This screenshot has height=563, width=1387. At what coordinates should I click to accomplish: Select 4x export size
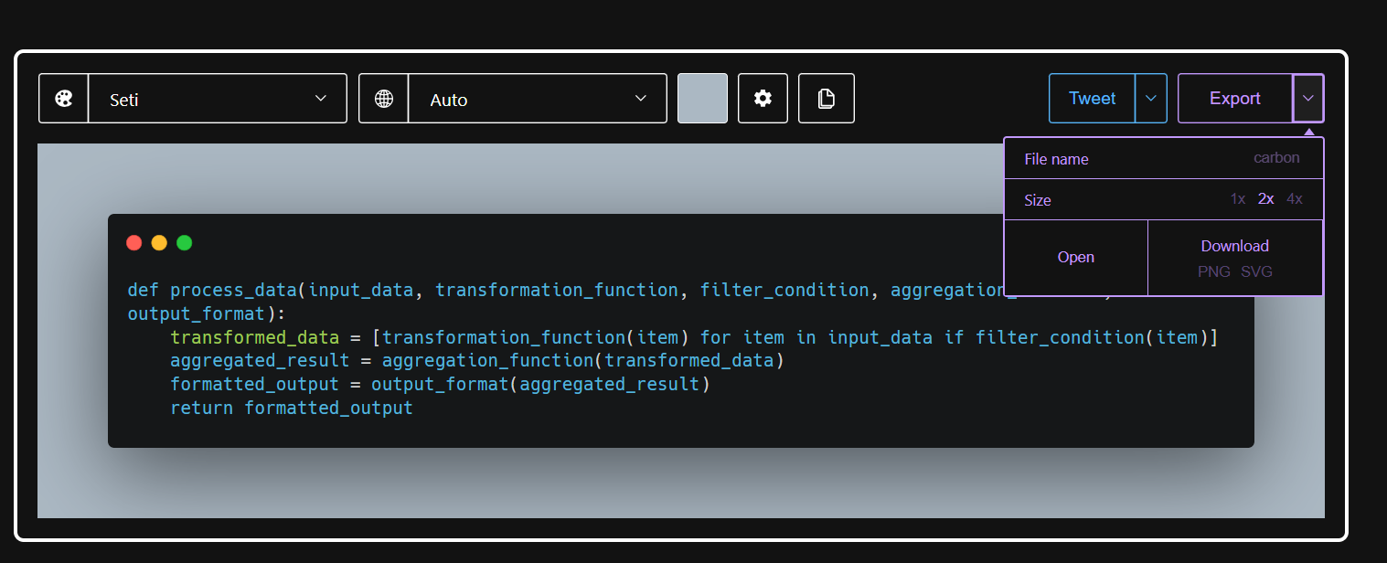(1295, 198)
